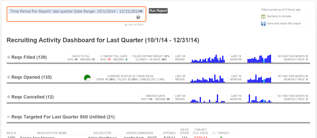The image size is (317, 138).
Task: Remove the Time Period filter tag
Action: tap(141, 11)
